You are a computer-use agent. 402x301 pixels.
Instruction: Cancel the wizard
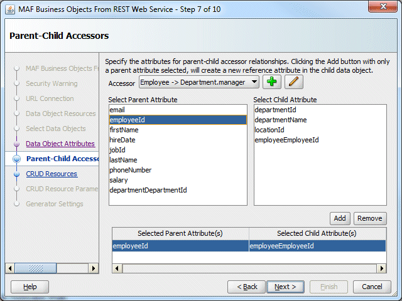pos(372,287)
